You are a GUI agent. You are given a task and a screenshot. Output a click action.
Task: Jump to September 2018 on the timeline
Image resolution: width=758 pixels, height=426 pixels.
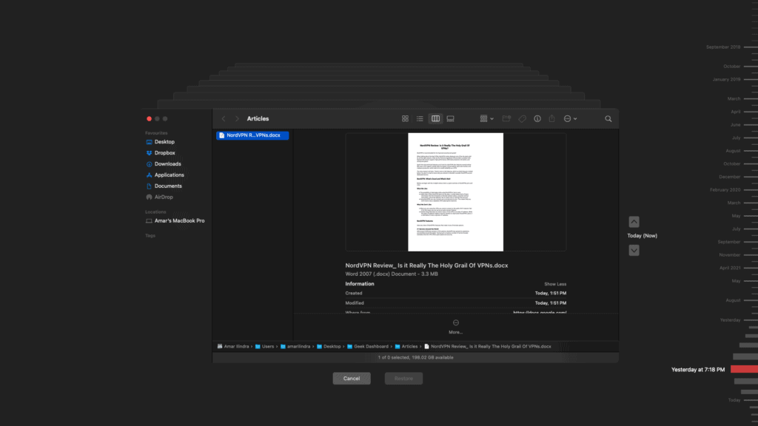tap(723, 47)
